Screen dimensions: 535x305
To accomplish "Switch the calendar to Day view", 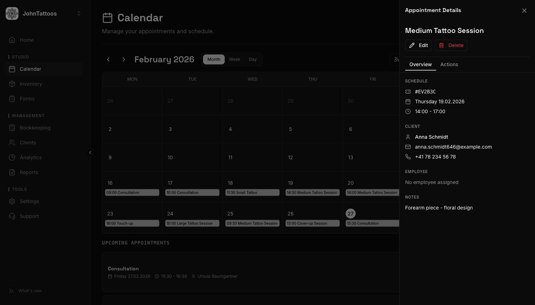I will [253, 59].
